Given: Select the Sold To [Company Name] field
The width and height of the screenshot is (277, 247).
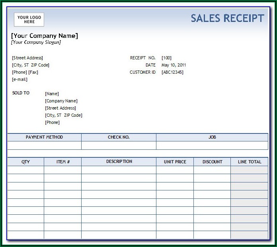Looking at the screenshot, I should tap(61, 101).
